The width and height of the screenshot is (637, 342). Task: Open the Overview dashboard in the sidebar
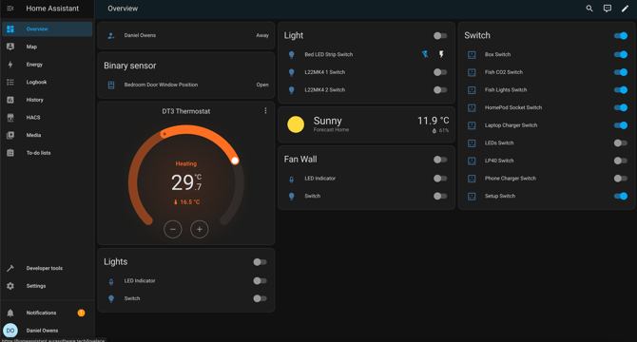click(x=48, y=29)
